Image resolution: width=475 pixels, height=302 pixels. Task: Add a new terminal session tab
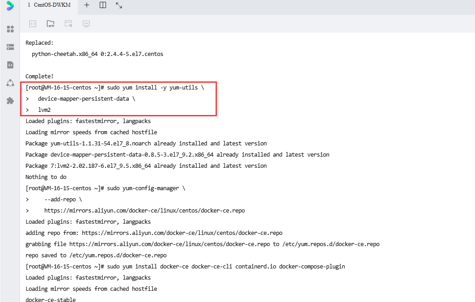click(x=87, y=5)
